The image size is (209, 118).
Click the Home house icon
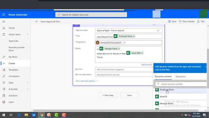(4, 28)
